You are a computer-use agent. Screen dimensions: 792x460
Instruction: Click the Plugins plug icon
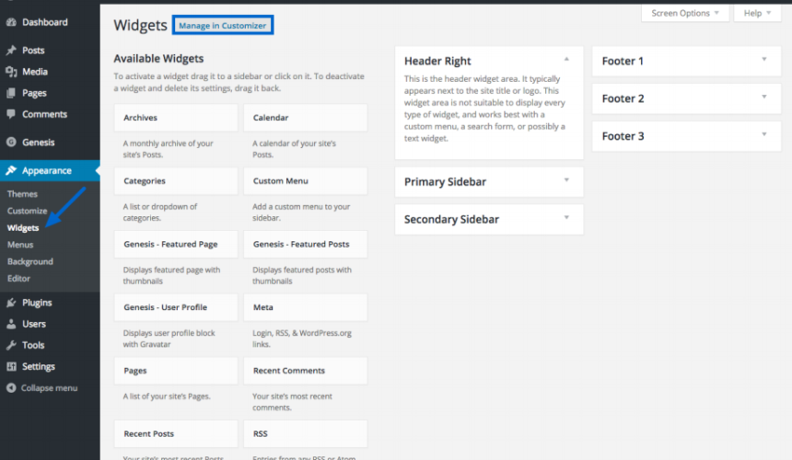coord(11,303)
